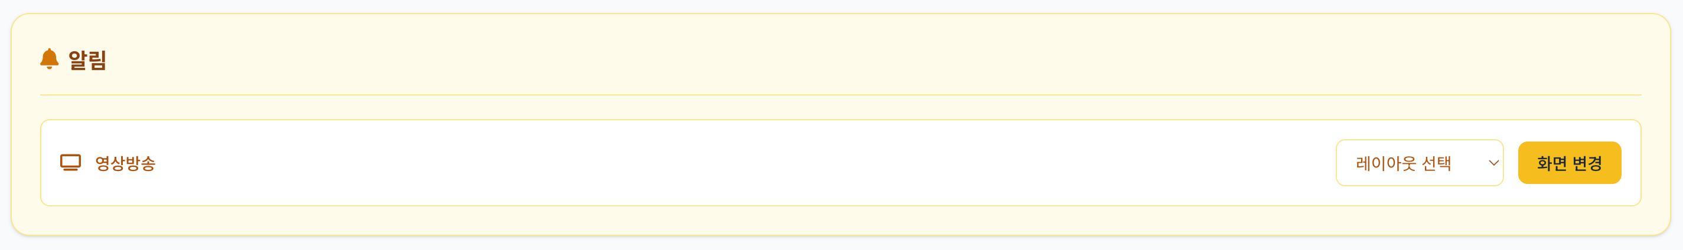This screenshot has width=1683, height=250.
Task: Click the 알림 heading text
Action: tap(87, 60)
